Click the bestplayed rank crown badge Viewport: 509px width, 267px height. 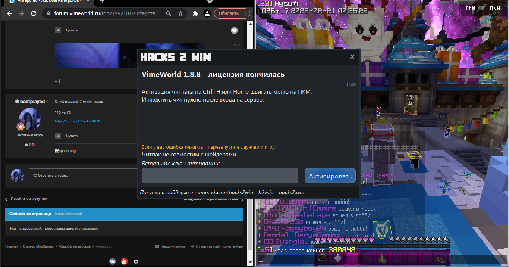(20, 126)
